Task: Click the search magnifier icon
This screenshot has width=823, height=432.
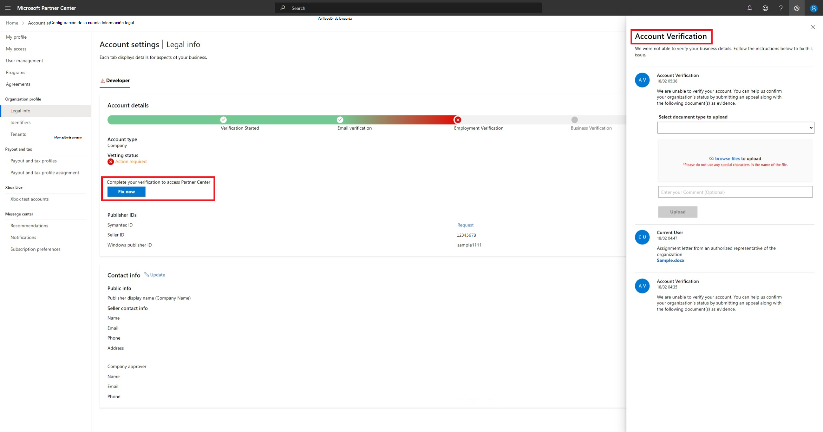Action: click(x=283, y=8)
